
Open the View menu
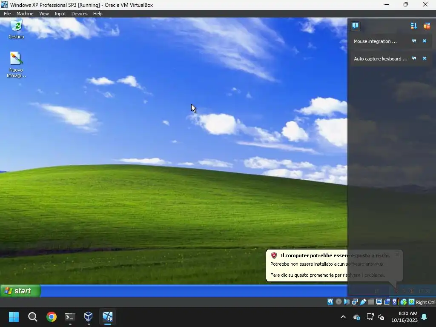coord(44,14)
